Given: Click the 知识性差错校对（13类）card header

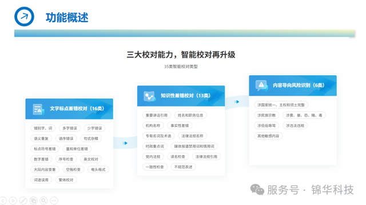Looking at the screenshot, I should 181,96.
